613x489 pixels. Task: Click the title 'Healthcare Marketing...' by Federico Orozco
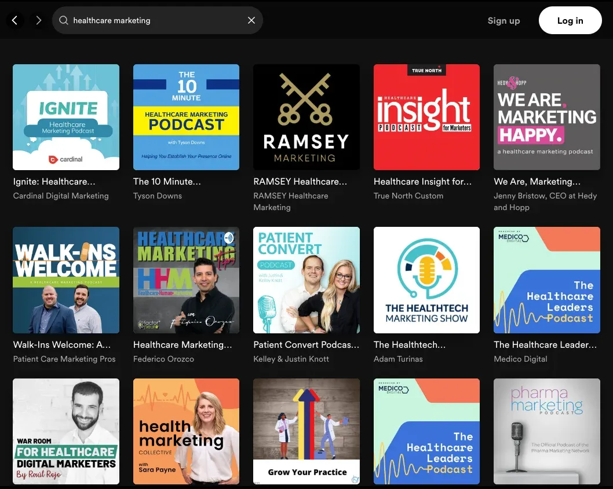(x=183, y=344)
